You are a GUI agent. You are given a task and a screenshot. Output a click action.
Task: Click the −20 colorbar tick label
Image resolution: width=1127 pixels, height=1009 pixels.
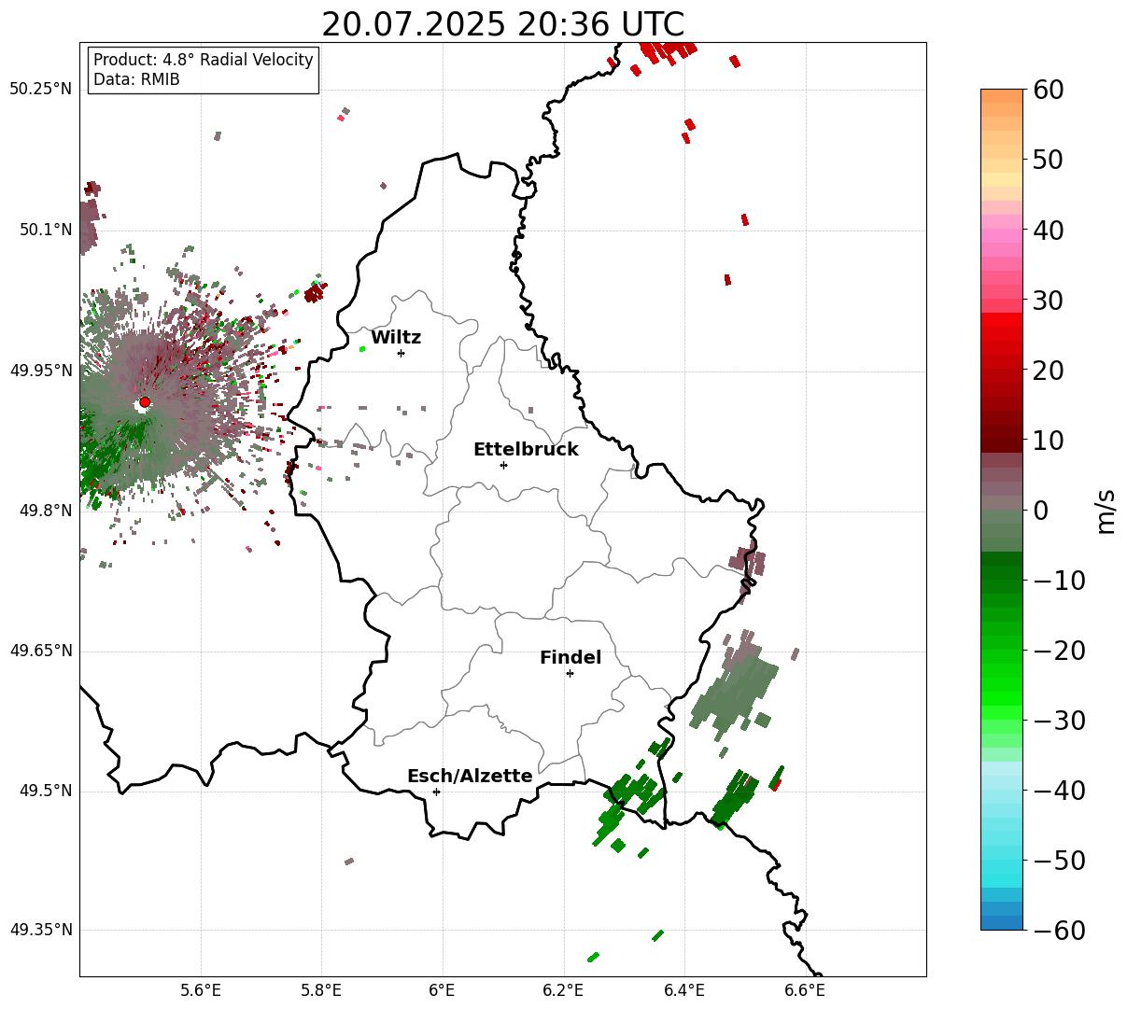tap(1059, 651)
